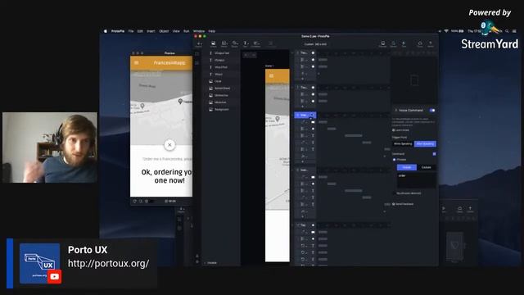Open Spotlight search from the menu bar
The height and width of the screenshot is (295, 524).
pyautogui.click(x=507, y=31)
